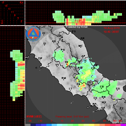Click the PS city label on the coast

[x=74, y=31]
